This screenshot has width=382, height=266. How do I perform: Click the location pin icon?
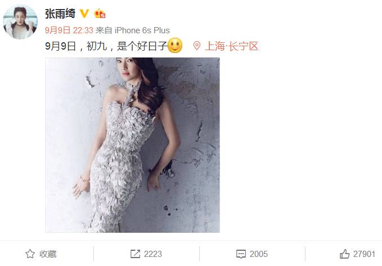tap(197, 46)
